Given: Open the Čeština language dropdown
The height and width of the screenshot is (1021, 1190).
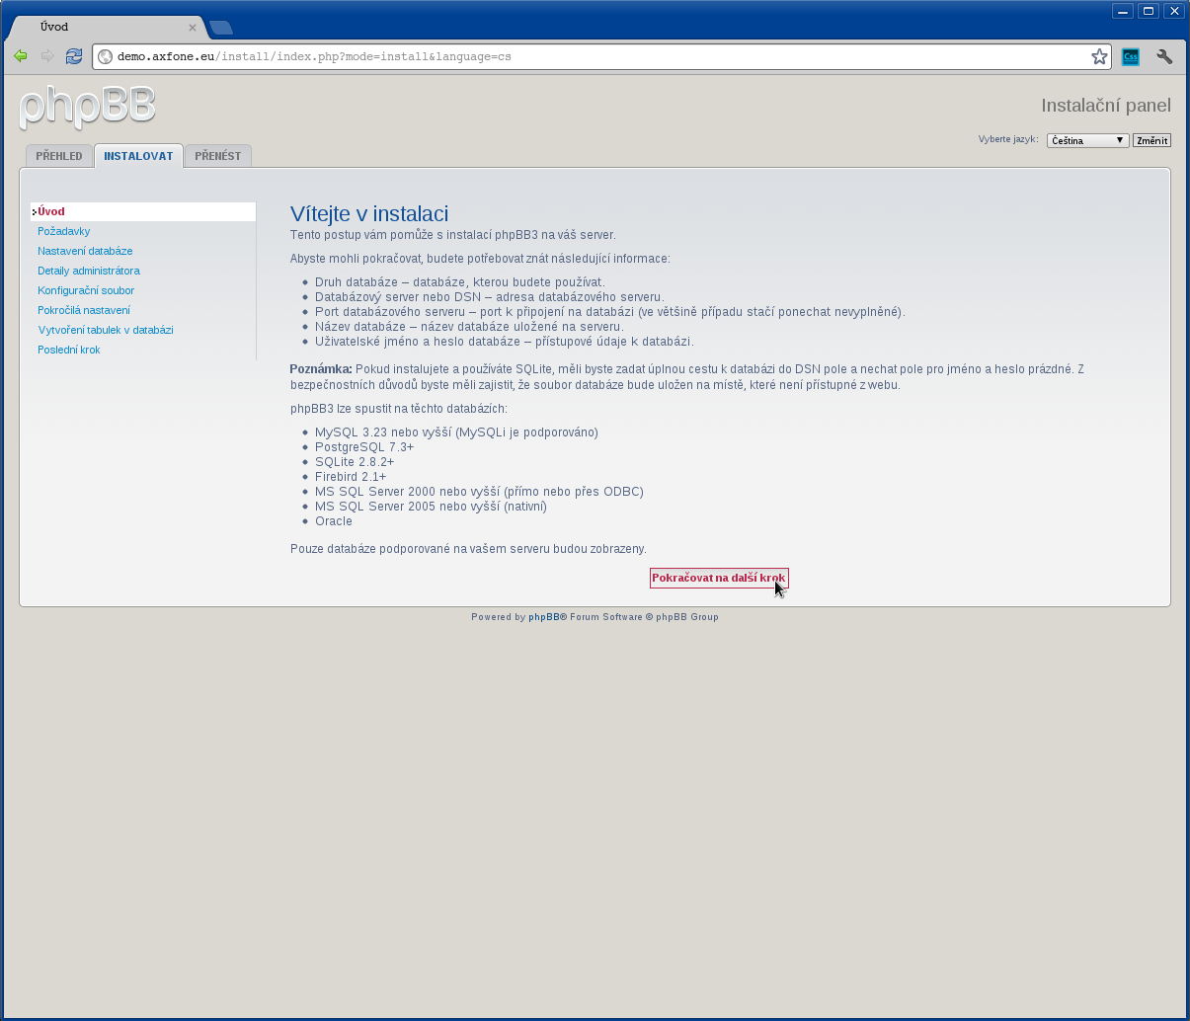Looking at the screenshot, I should coord(1087,140).
